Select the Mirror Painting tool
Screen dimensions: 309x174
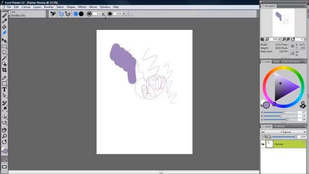click(x=4, y=117)
